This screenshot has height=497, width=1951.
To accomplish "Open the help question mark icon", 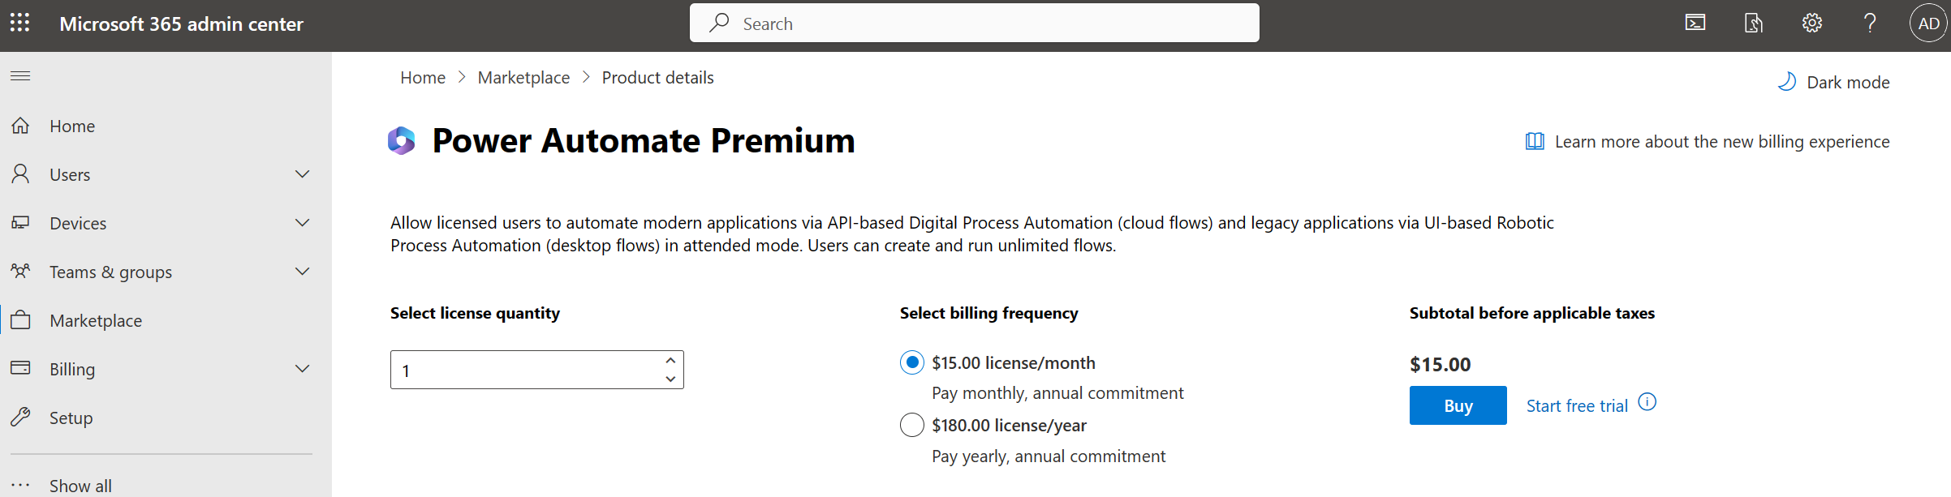I will tap(1870, 23).
